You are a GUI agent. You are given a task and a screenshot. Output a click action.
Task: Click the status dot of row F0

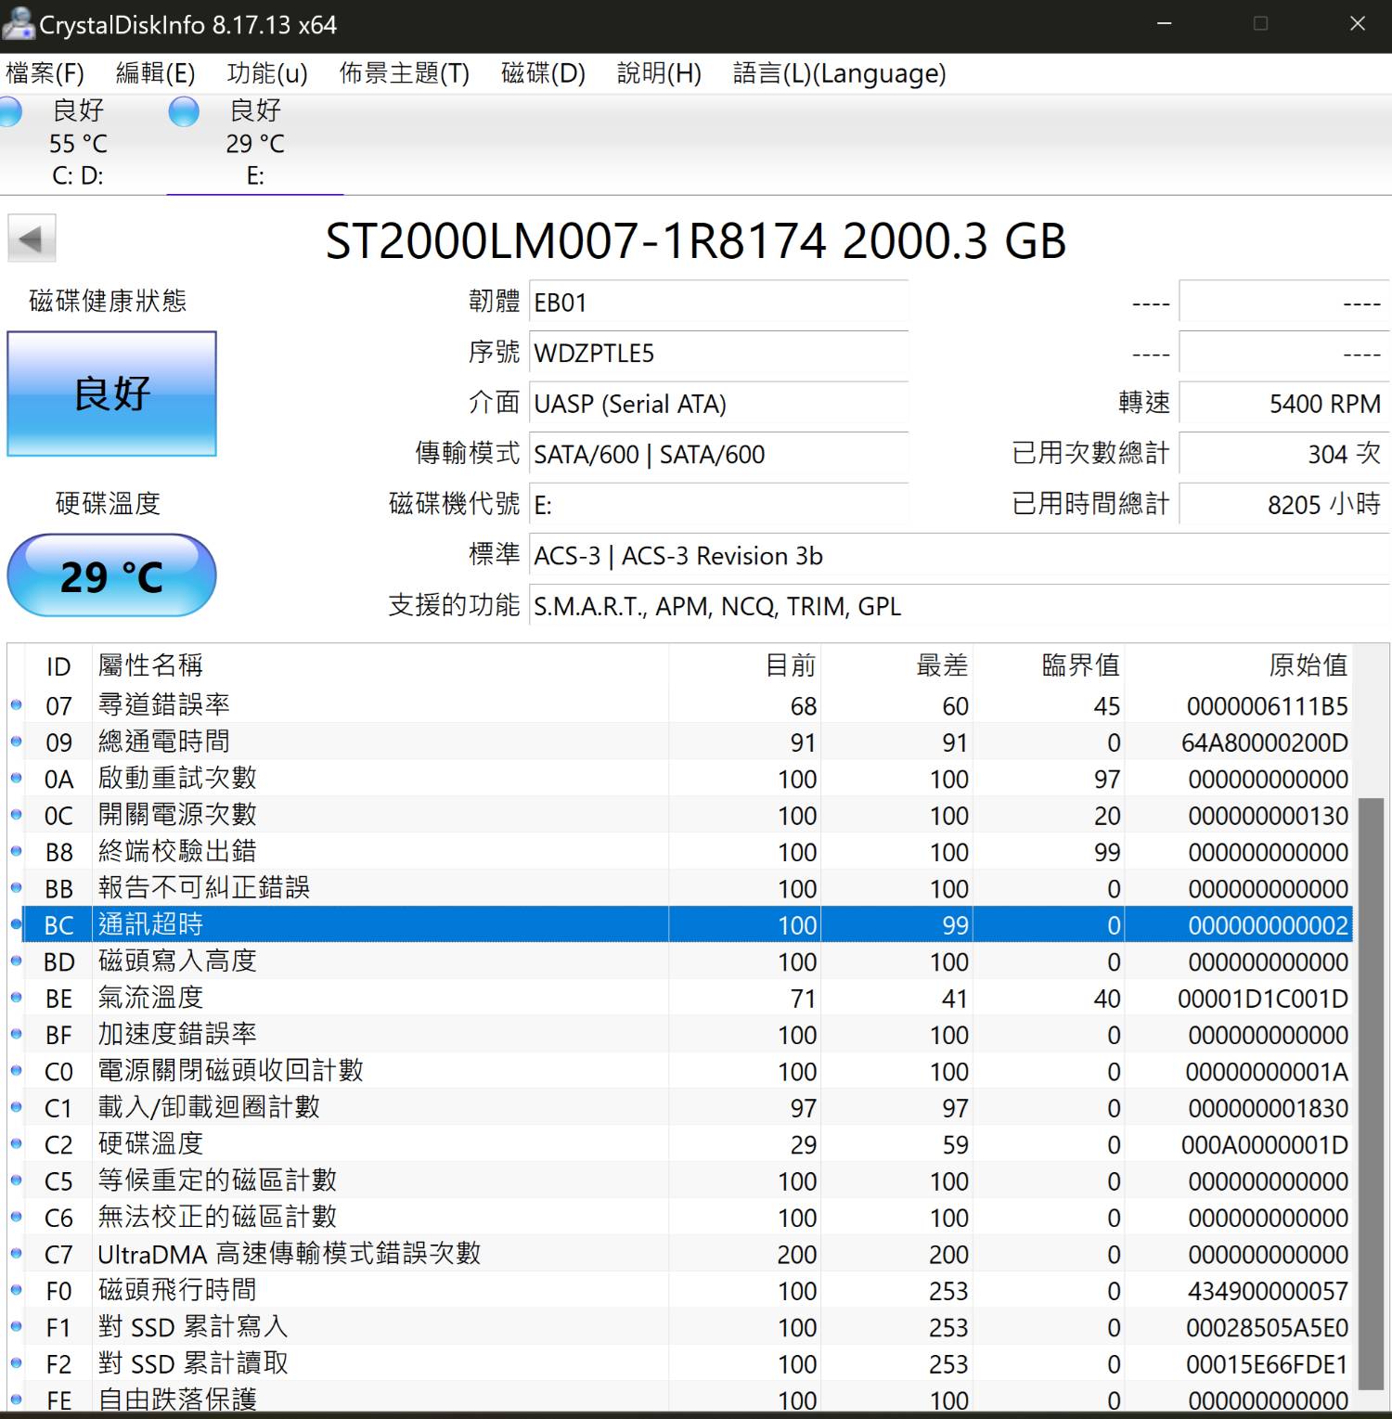pos(16,1290)
